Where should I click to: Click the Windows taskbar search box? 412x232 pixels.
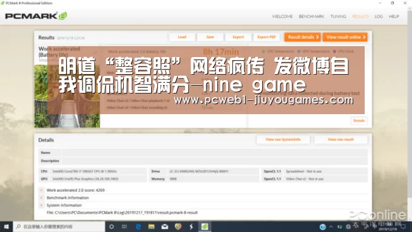click(59, 227)
